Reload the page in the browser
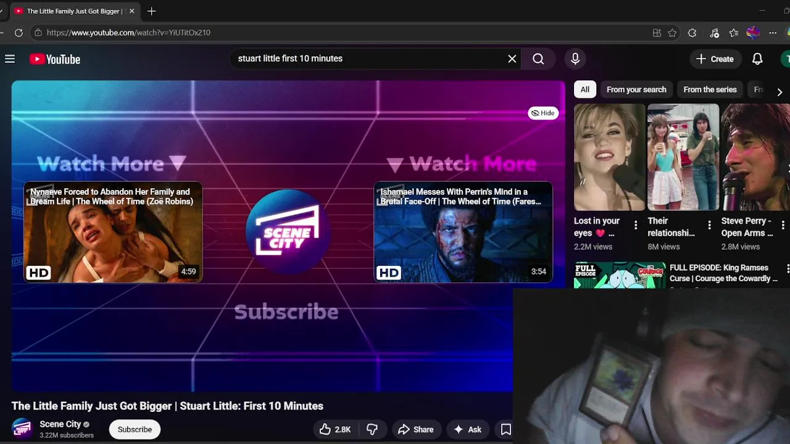 (x=19, y=33)
